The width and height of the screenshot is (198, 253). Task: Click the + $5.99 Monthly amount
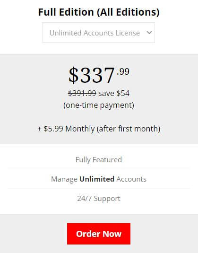(x=66, y=129)
